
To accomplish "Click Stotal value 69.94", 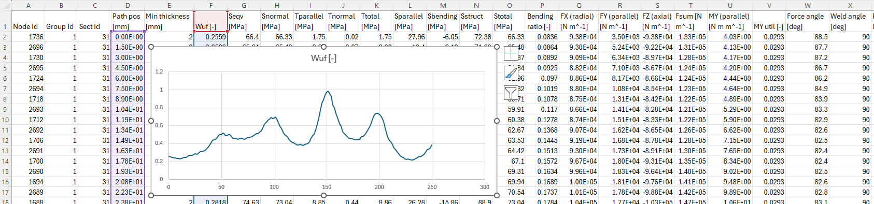I will (510, 182).
